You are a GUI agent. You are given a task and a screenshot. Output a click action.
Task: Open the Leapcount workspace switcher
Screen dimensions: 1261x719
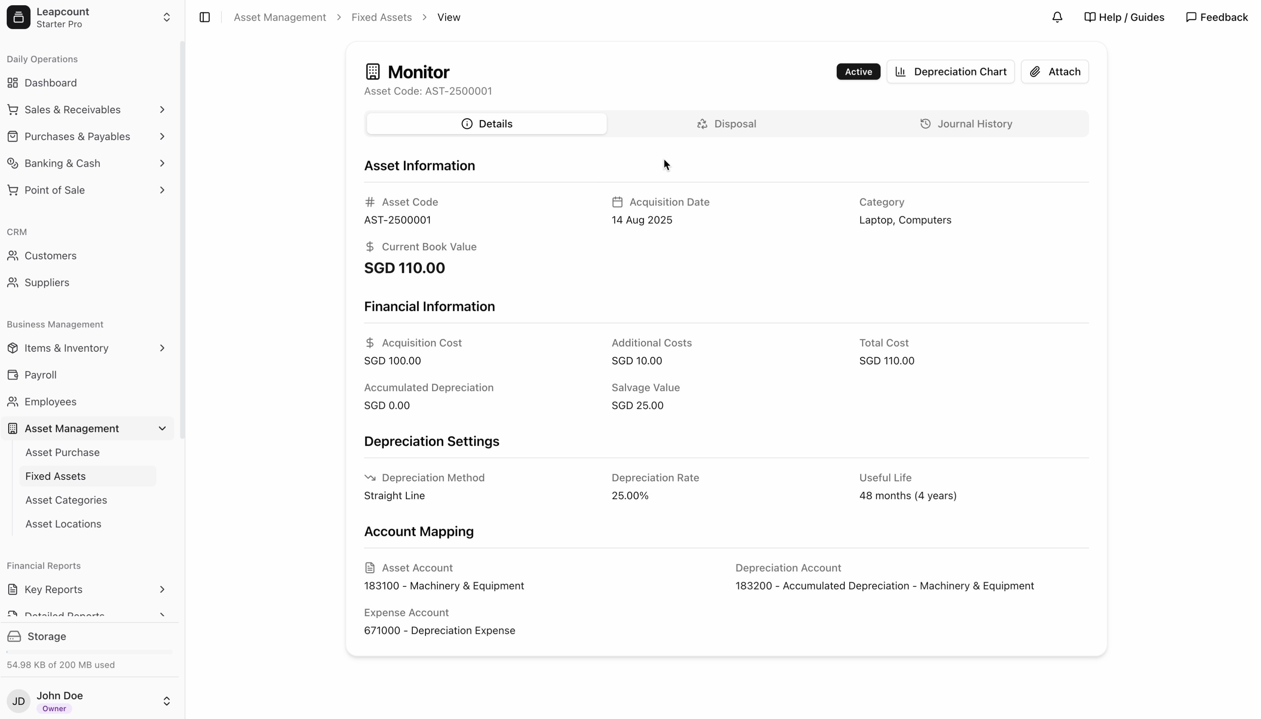click(x=166, y=17)
